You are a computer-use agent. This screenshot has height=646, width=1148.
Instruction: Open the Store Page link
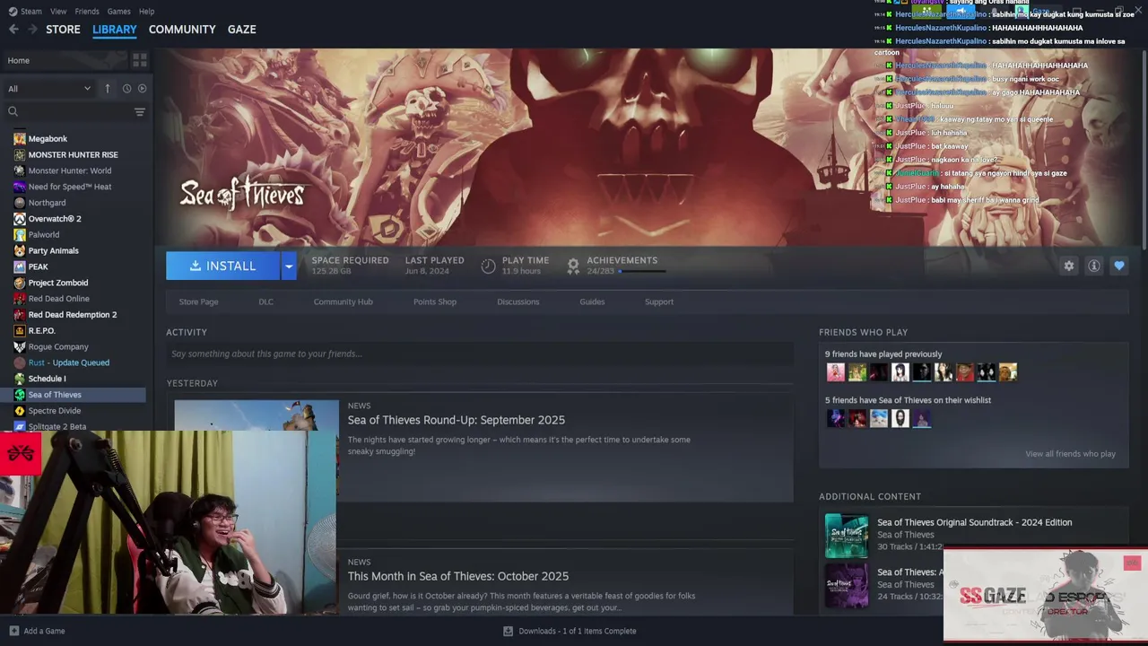pyautogui.click(x=198, y=301)
